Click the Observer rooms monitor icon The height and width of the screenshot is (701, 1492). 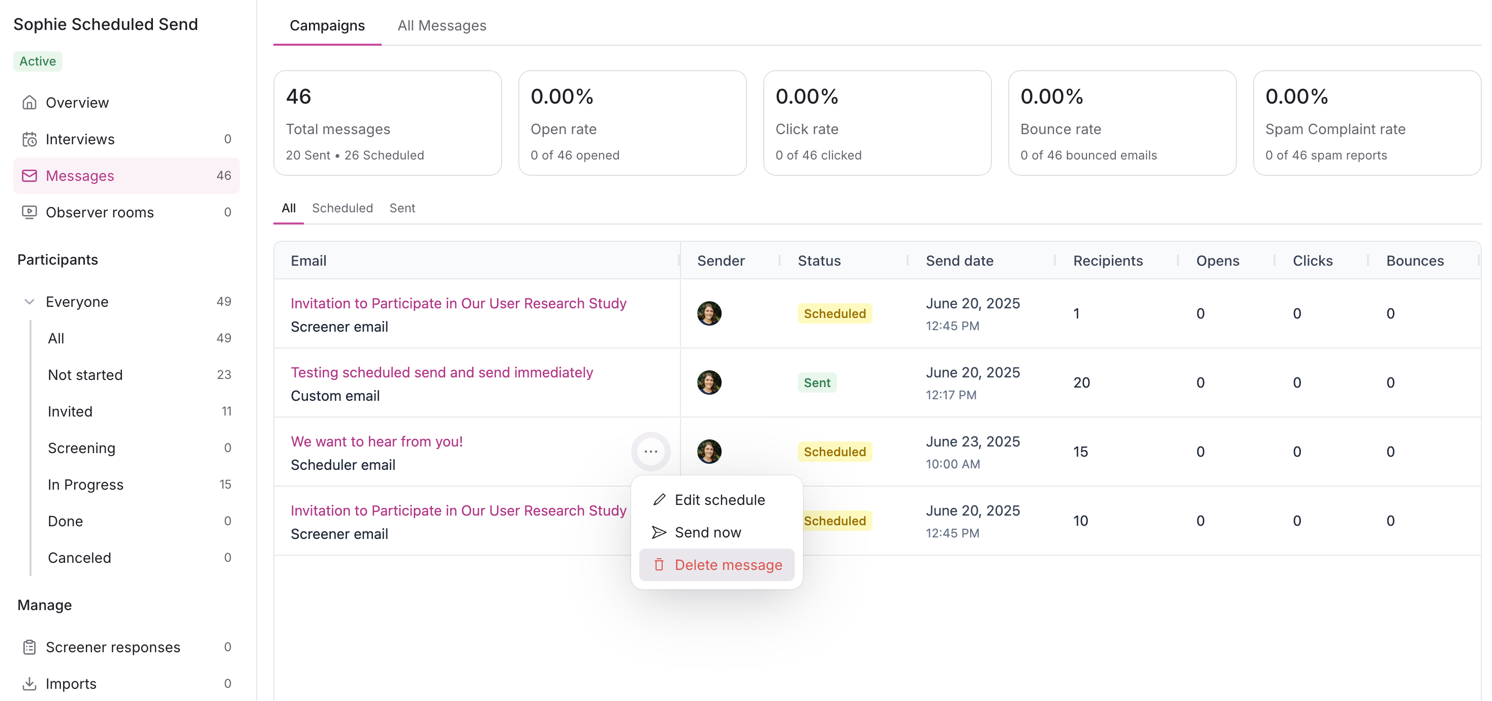(29, 212)
